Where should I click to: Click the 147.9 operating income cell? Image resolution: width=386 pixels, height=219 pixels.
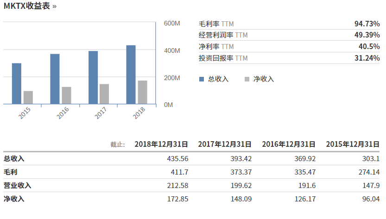click(371, 186)
